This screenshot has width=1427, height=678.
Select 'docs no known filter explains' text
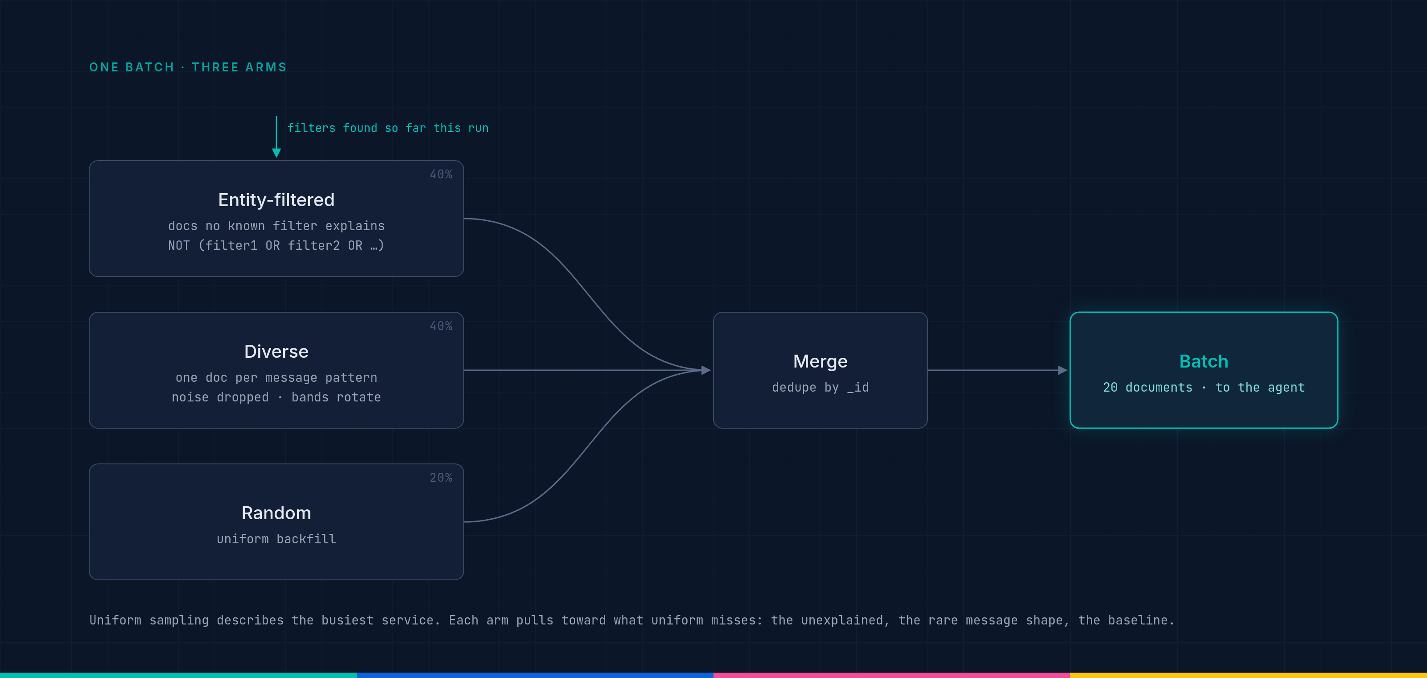click(x=276, y=226)
